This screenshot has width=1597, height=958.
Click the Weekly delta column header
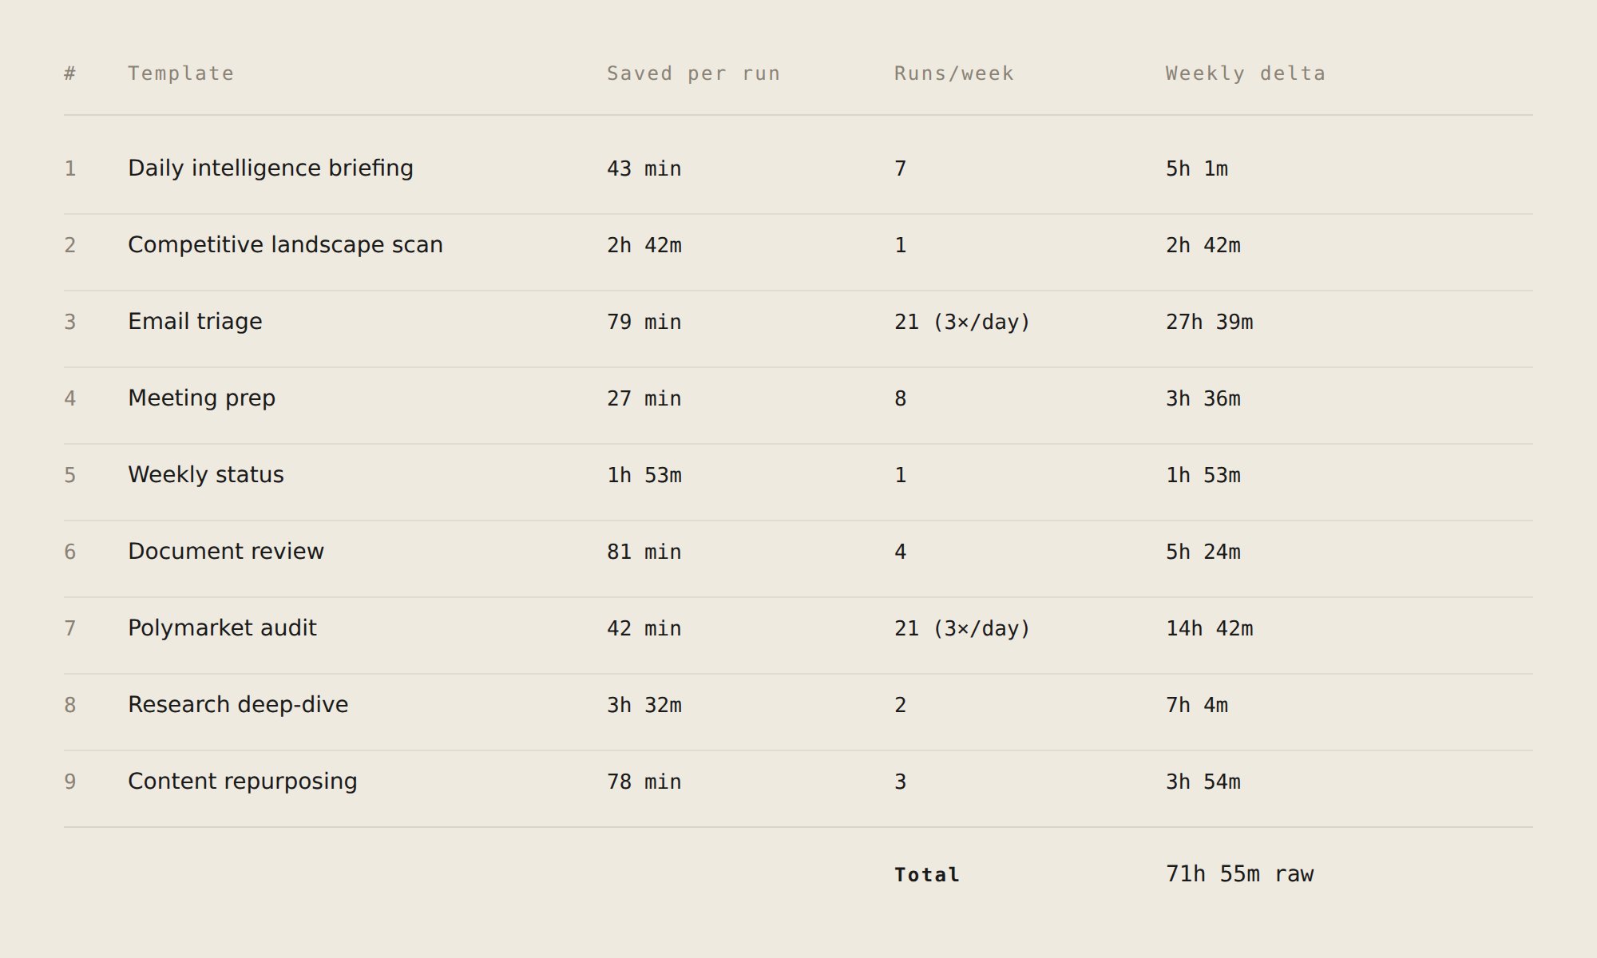tap(1245, 73)
